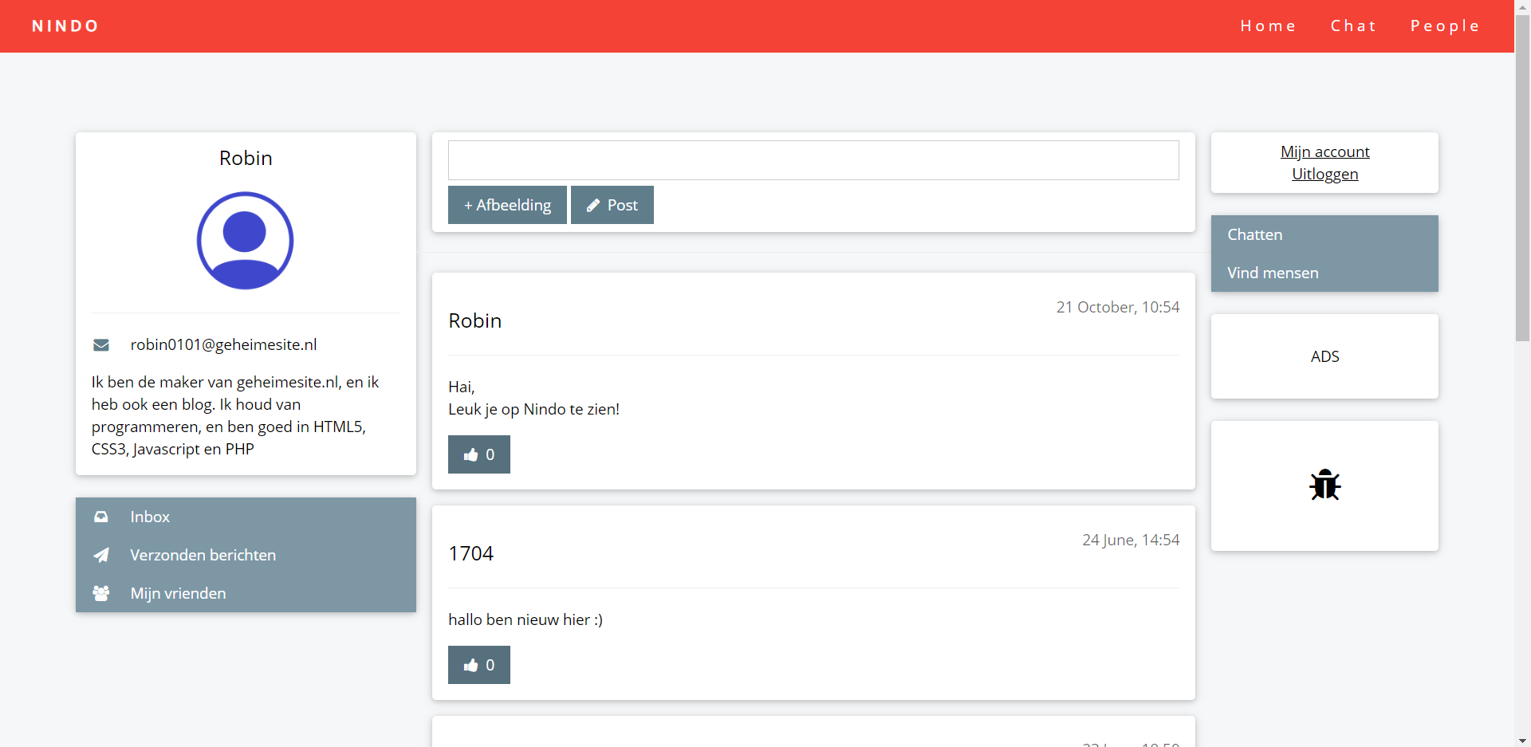Open Chatten in right menu
The width and height of the screenshot is (1531, 747).
coord(1324,234)
